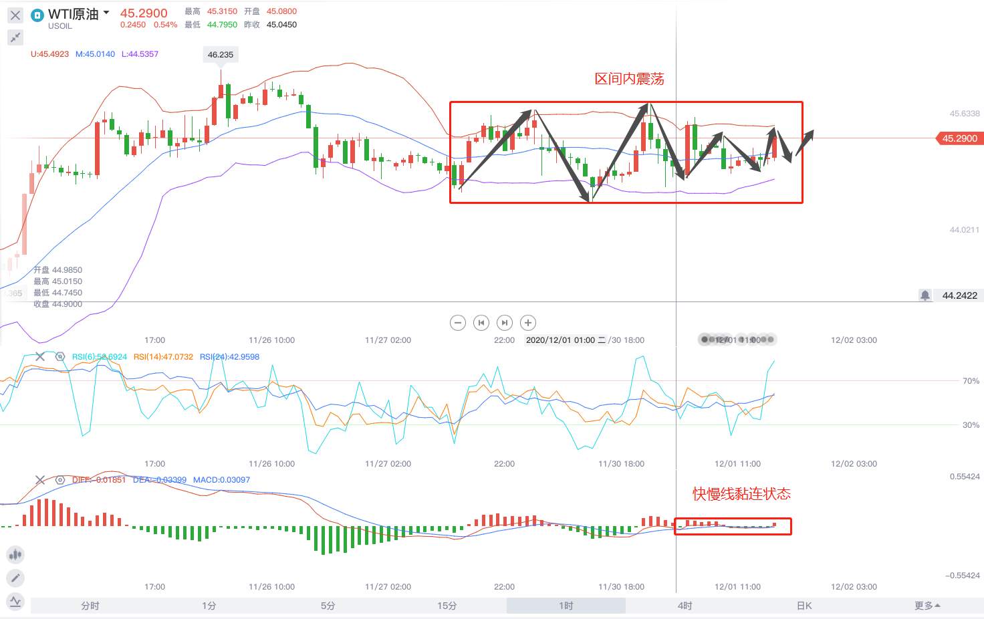Screen dimensions: 984x619
Task: Expand the 更多 timeframe menu
Action: pyautogui.click(x=927, y=606)
